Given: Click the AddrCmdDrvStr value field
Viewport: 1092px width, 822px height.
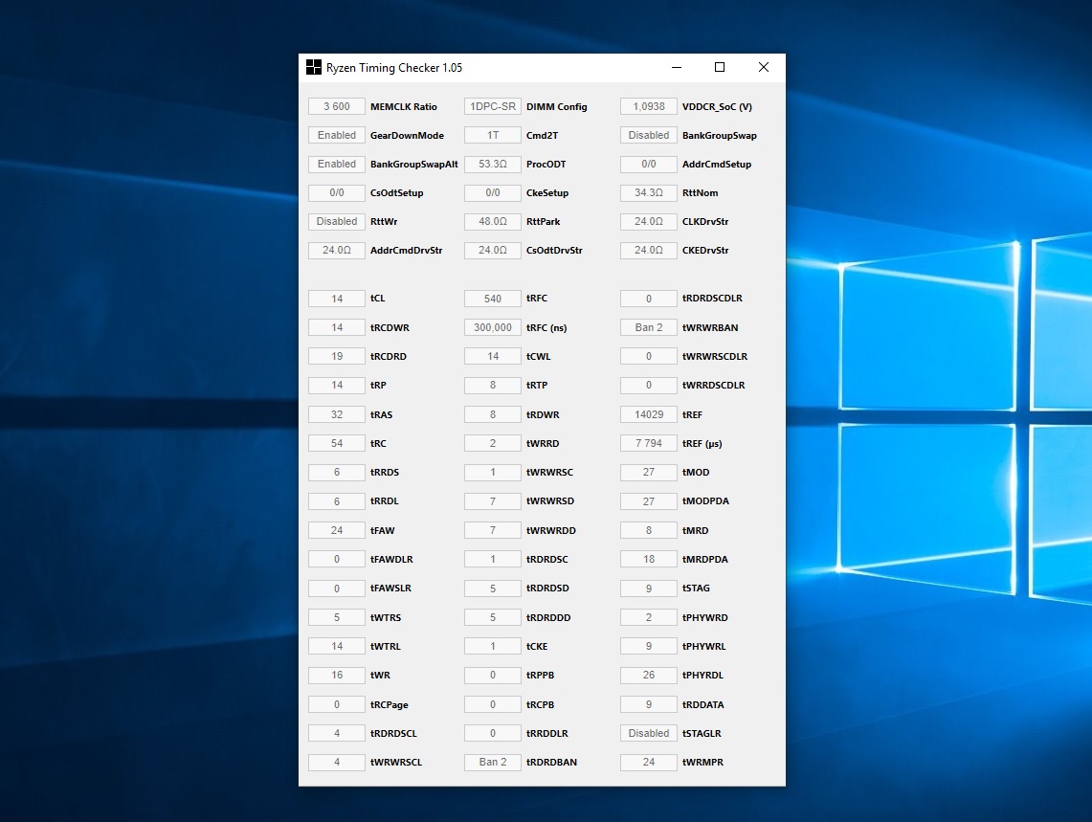Looking at the screenshot, I should [x=337, y=250].
